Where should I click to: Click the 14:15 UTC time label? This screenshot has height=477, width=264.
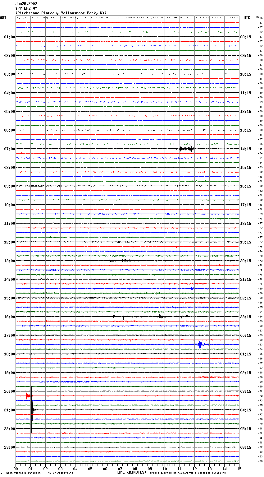246,149
